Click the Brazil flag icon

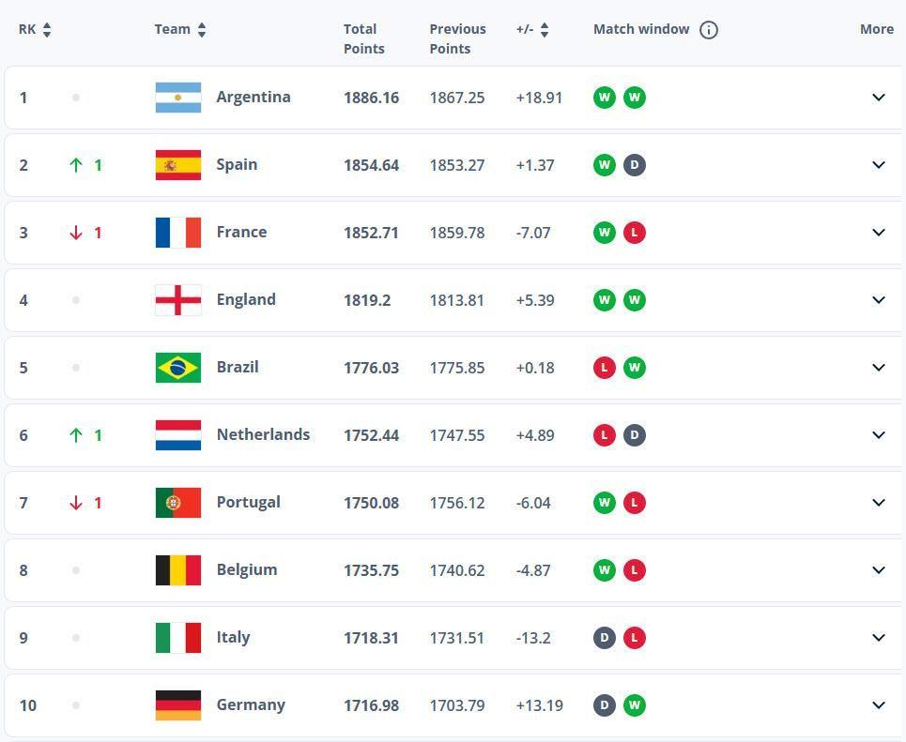(178, 368)
